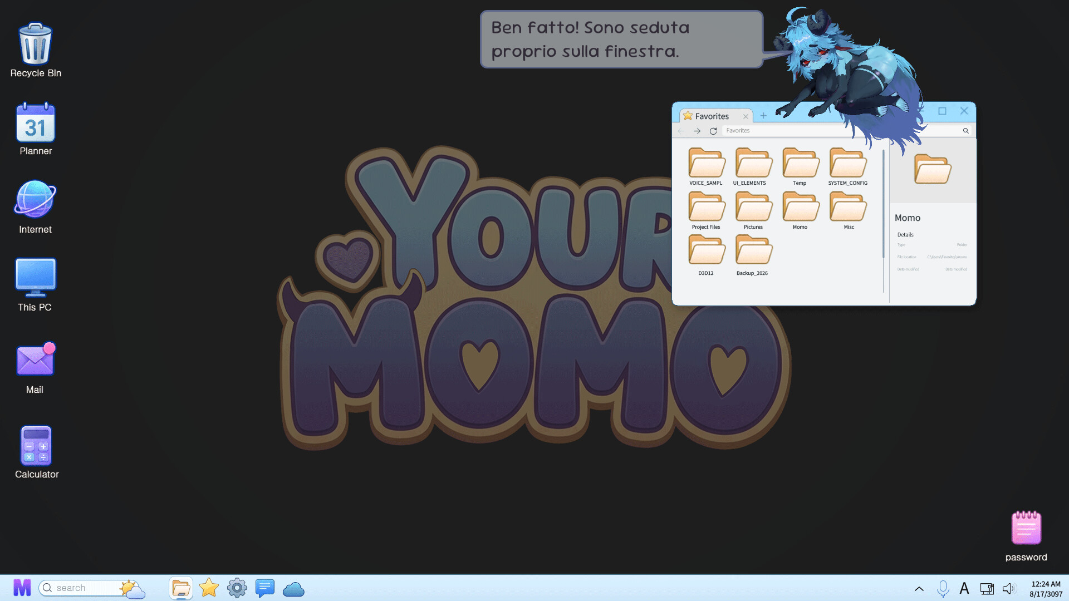Viewport: 1069px width, 601px height.
Task: Open the Backup_2026 folder
Action: [x=753, y=255]
